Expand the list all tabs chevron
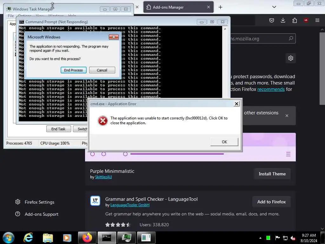325x244 pixels. coord(274,7)
